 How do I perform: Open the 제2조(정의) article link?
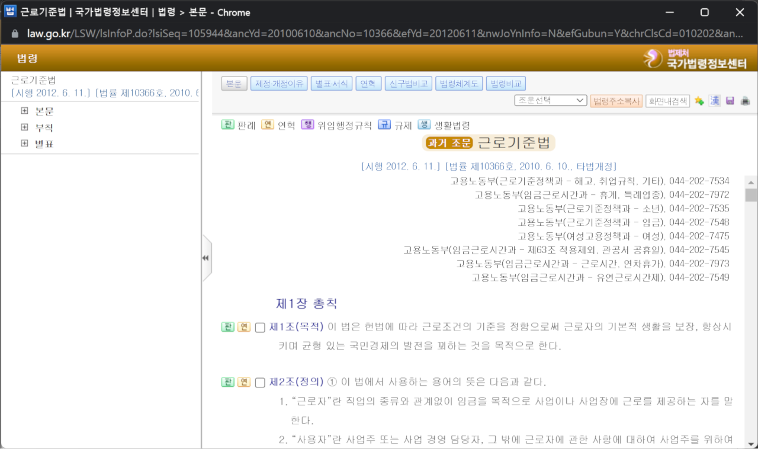297,382
